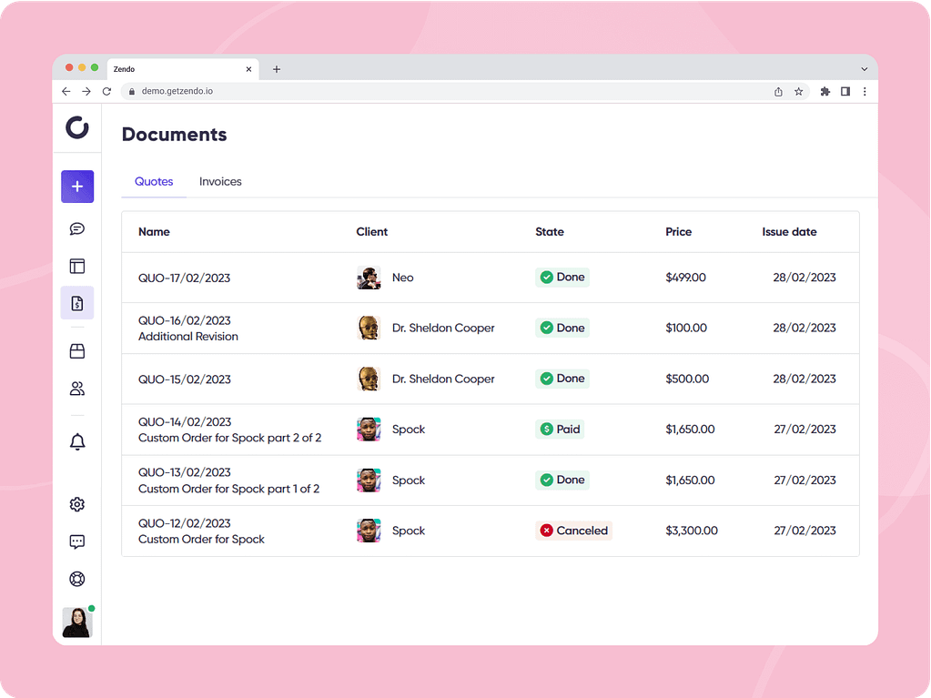The width and height of the screenshot is (931, 698).
Task: Click the Zendo logo in sidebar
Action: pyautogui.click(x=77, y=127)
